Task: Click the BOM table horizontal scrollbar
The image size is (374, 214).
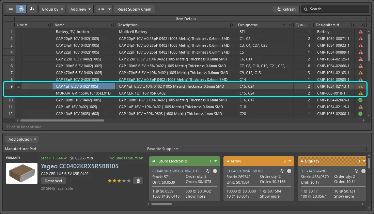Action: tap(62, 120)
